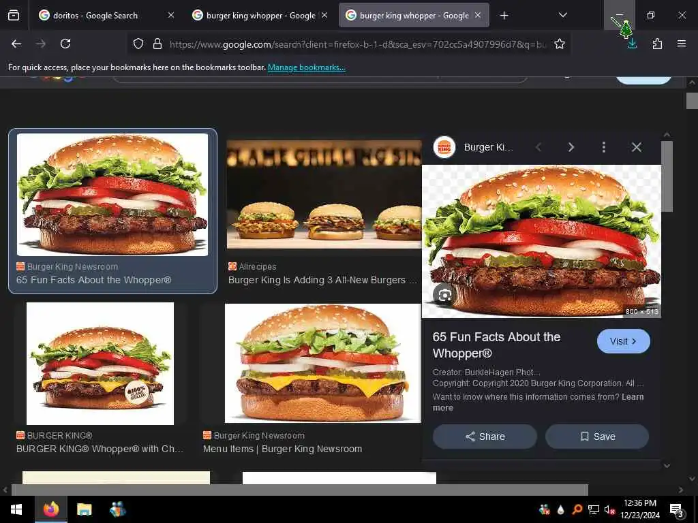Open a new browser tab
Image resolution: width=698 pixels, height=523 pixels.
504,16
